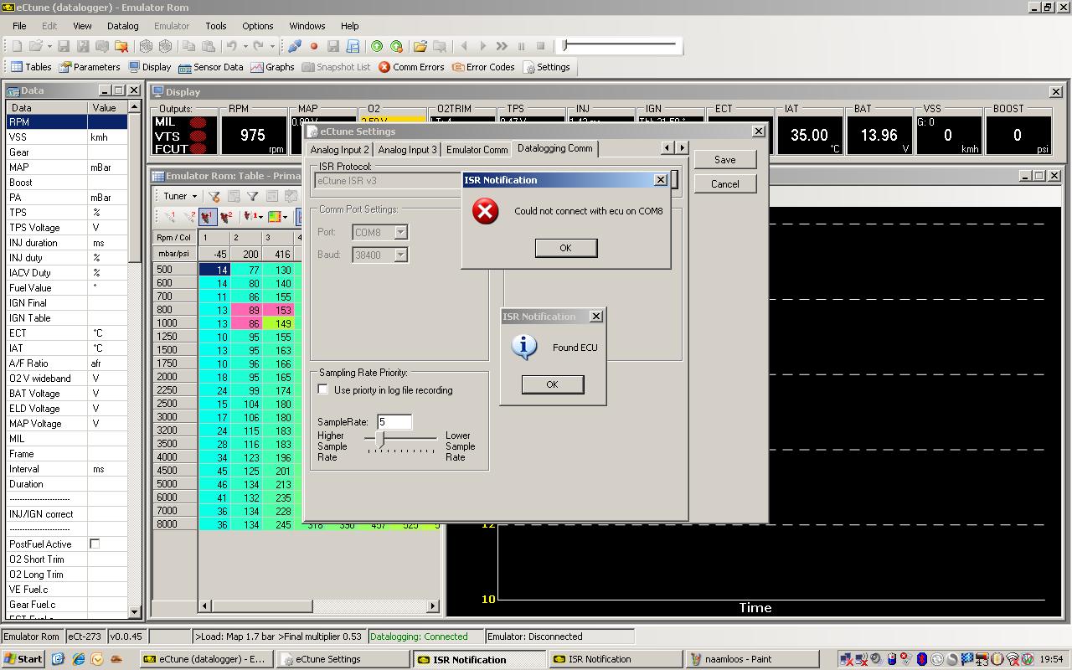This screenshot has width=1072, height=670.
Task: Click the New file icon
Action: [17, 46]
